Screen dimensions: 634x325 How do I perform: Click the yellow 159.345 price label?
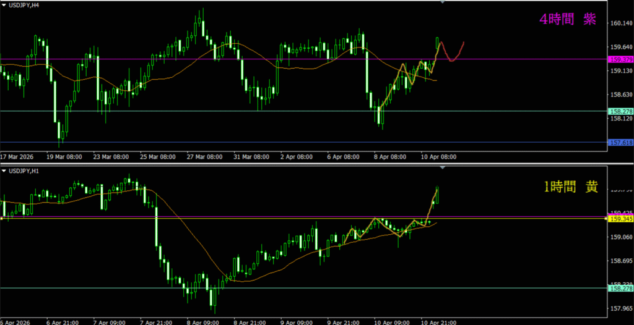[x=620, y=219]
